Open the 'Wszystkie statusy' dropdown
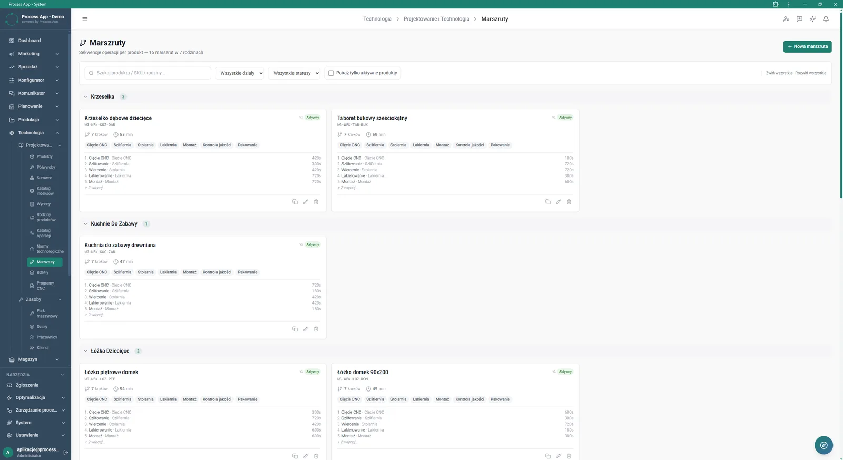843x460 pixels. point(294,73)
